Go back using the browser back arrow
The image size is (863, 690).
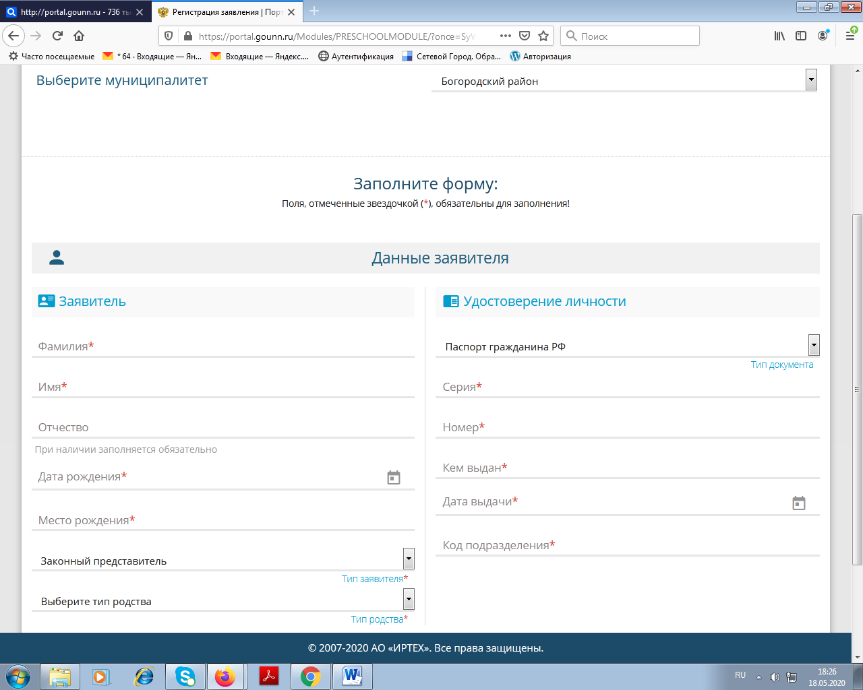pos(13,36)
